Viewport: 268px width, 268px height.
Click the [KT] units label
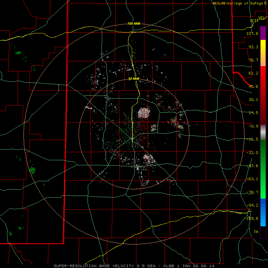(254, 21)
